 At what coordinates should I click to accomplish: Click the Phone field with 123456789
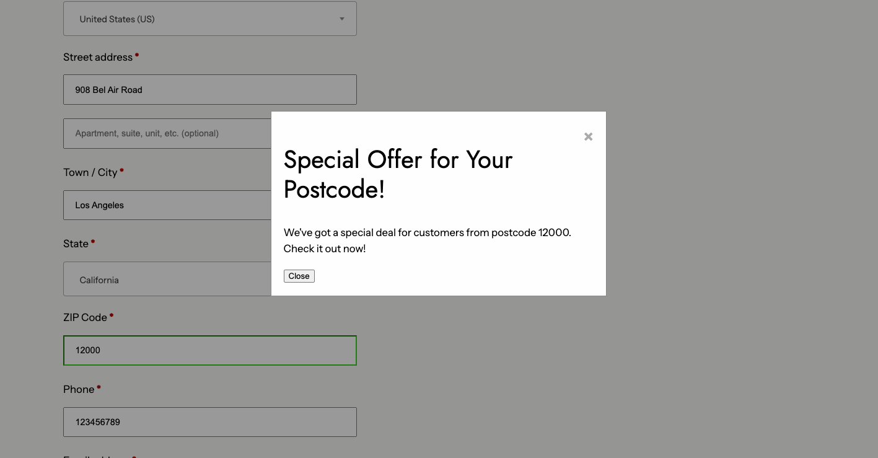click(209, 422)
